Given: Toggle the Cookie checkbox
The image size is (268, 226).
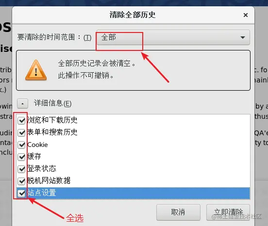Looking at the screenshot, I should pos(21,145).
